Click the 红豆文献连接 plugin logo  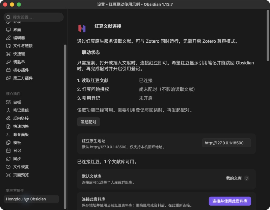coord(82,28)
